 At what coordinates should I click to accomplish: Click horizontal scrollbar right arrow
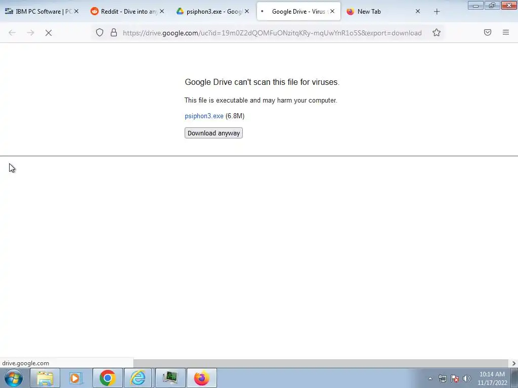tap(514, 363)
